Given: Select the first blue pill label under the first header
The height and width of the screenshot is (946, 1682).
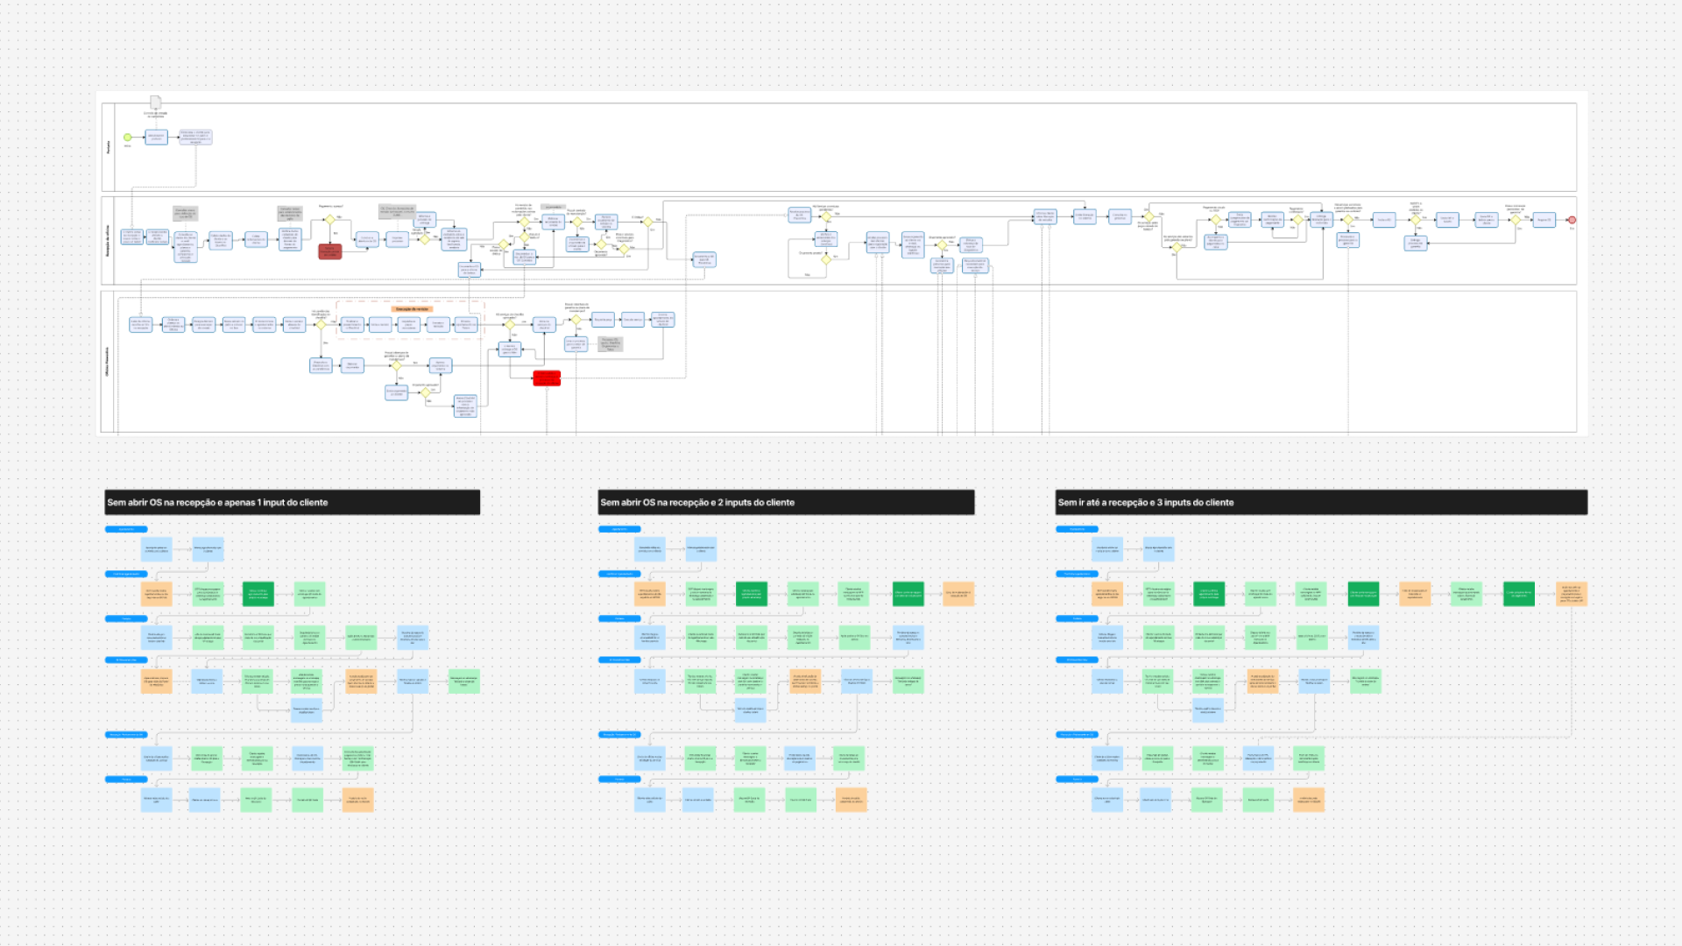Looking at the screenshot, I should (x=126, y=529).
